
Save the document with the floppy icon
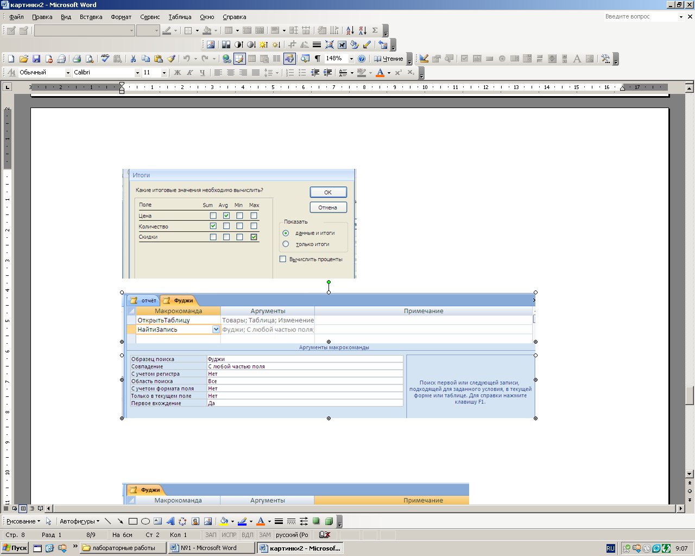pos(36,59)
